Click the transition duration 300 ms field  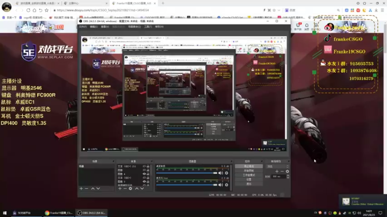[x=279, y=176]
